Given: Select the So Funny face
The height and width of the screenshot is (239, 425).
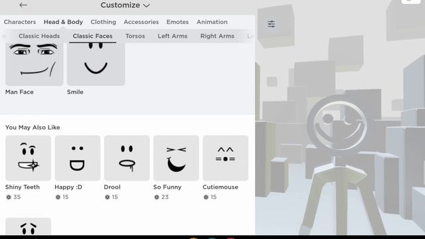Looking at the screenshot, I should 176,158.
